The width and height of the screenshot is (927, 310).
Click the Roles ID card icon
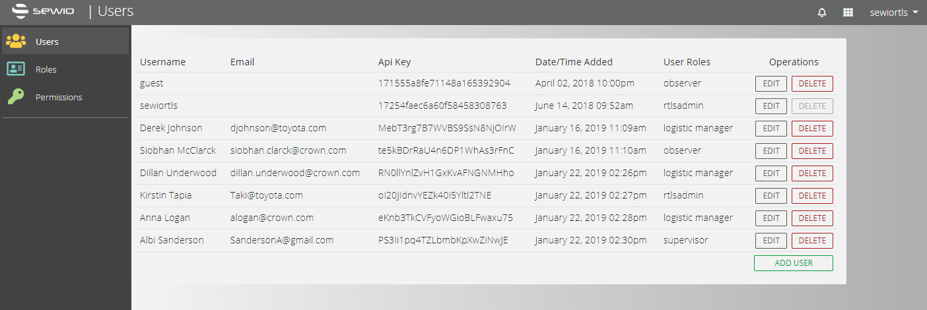pos(16,69)
